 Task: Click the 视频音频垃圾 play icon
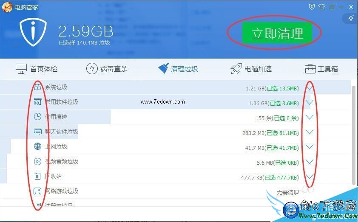pyautogui.click(x=38, y=161)
